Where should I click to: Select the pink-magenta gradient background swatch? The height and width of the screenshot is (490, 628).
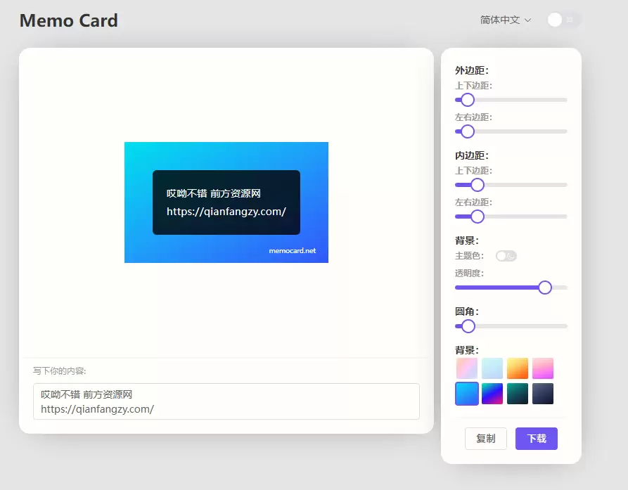click(x=543, y=368)
